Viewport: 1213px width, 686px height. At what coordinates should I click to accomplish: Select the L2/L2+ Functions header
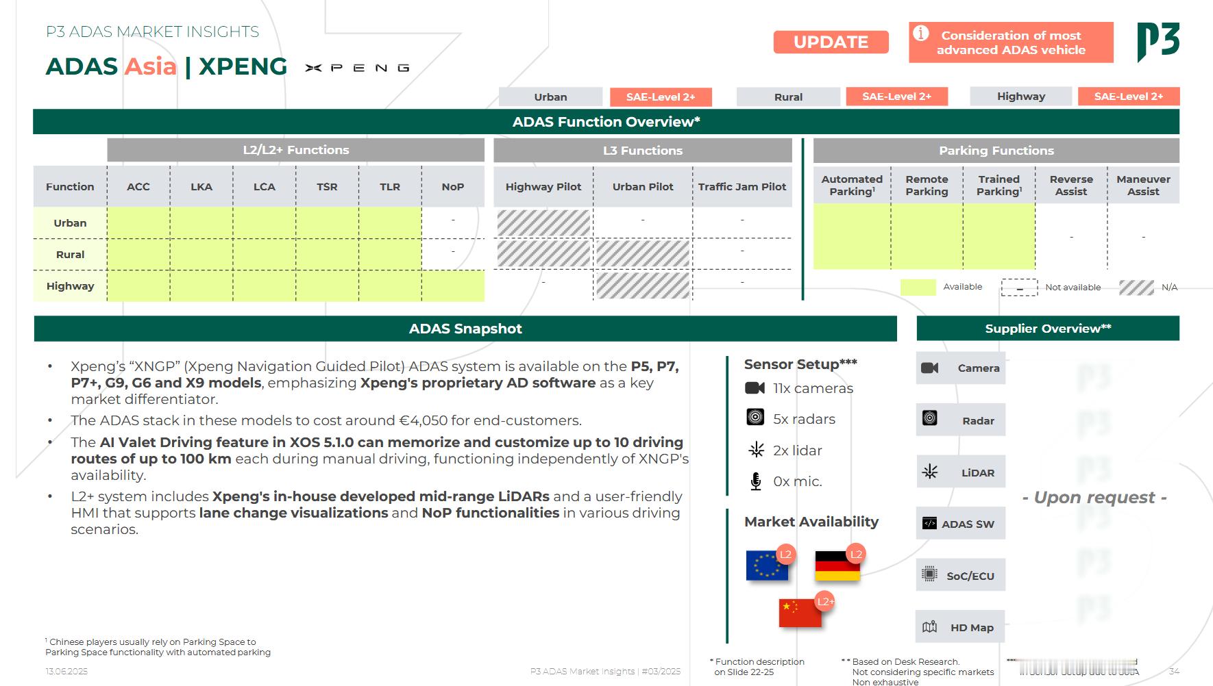(x=296, y=150)
